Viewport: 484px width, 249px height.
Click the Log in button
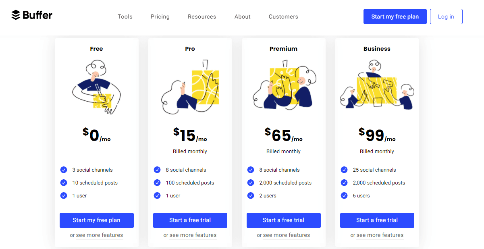[x=446, y=17]
